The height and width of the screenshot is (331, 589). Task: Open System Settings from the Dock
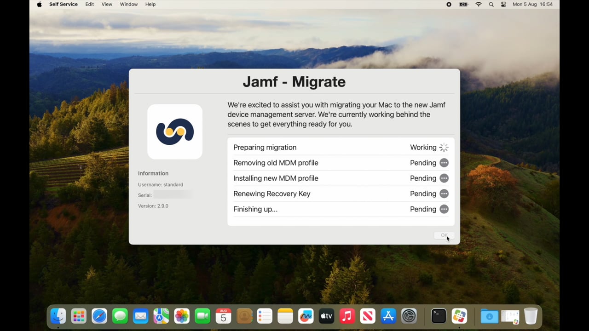point(409,316)
